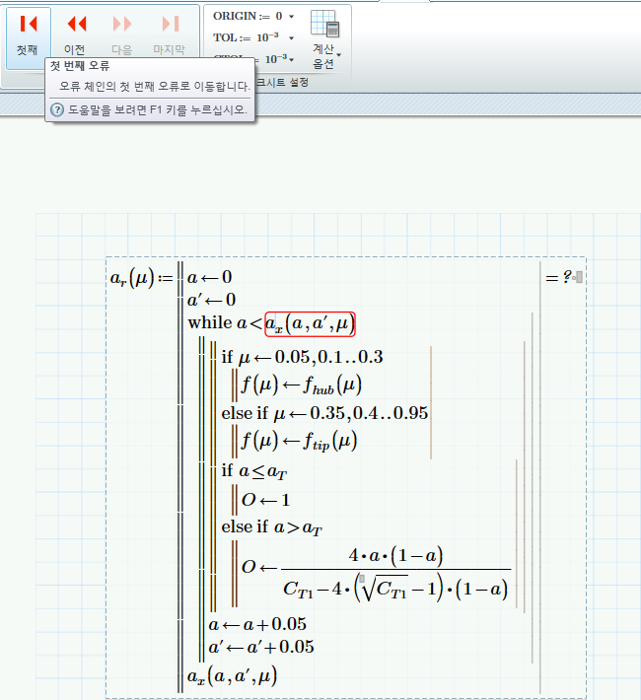This screenshot has height=700, width=641.
Task: Click the 첫 번째 오류 tooltip title
Action: [x=80, y=66]
